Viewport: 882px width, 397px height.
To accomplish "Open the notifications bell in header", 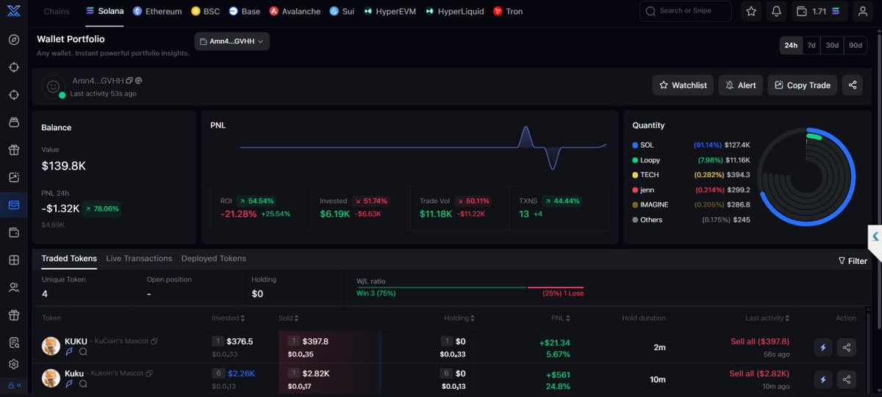I will (x=776, y=12).
